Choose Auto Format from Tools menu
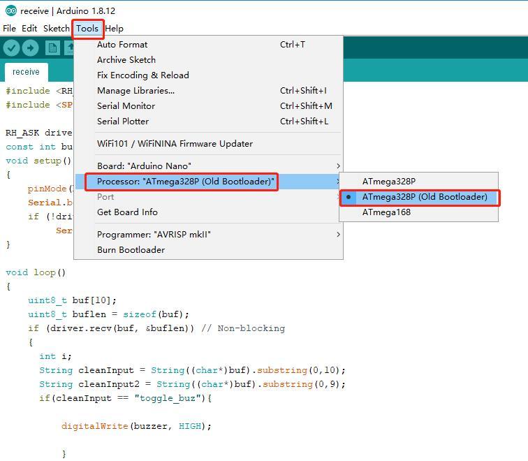 tap(208, 45)
